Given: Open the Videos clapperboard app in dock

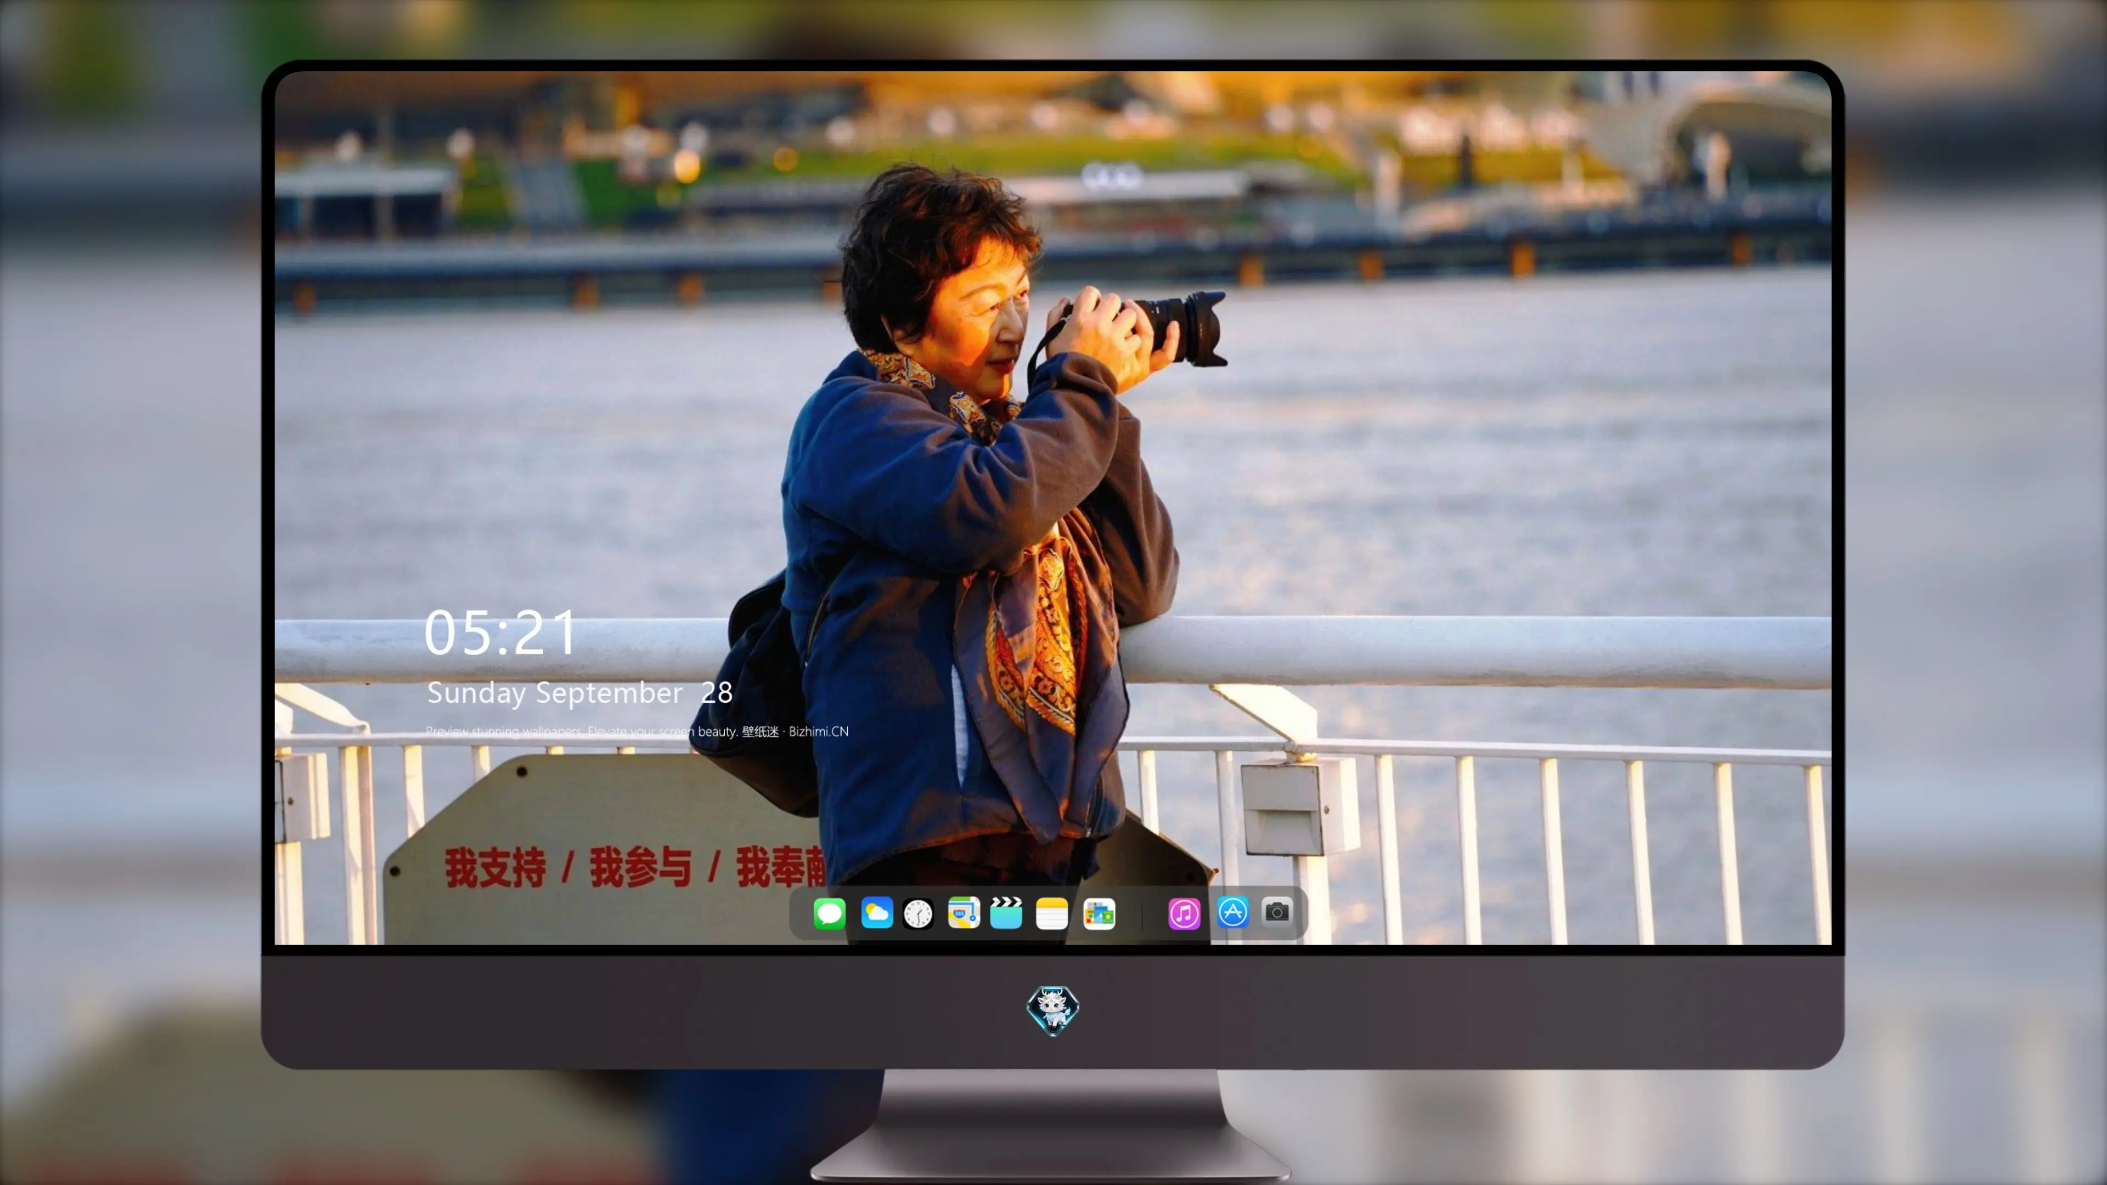Looking at the screenshot, I should pos(1006,913).
